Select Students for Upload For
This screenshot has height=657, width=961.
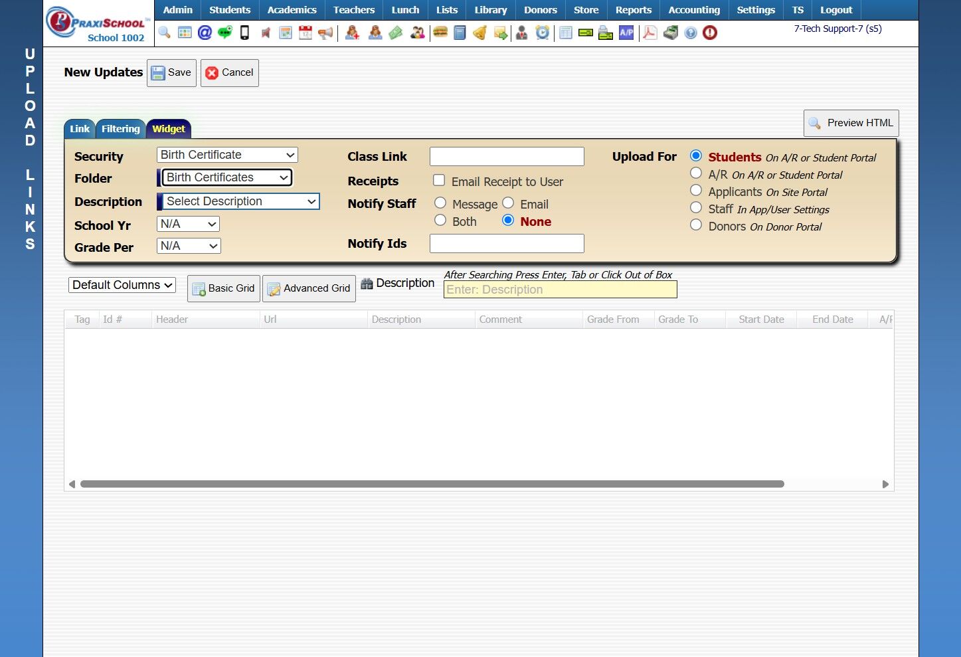696,155
